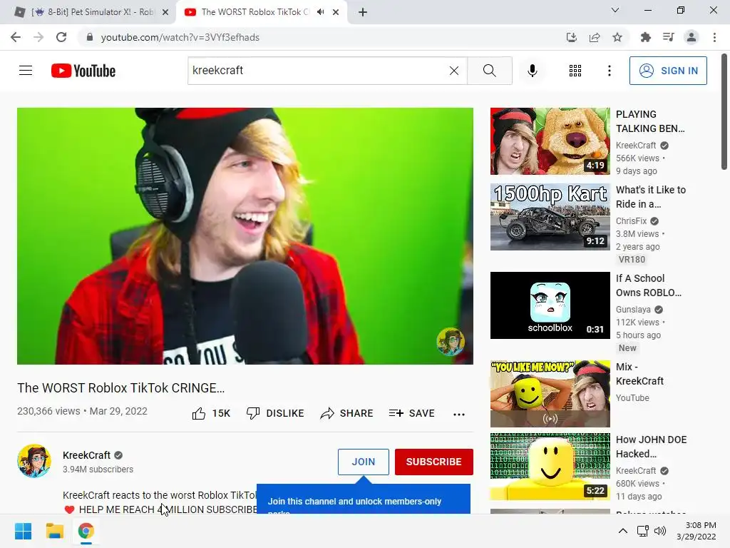Open the network tray icon
This screenshot has width=730, height=548.
tap(643, 531)
